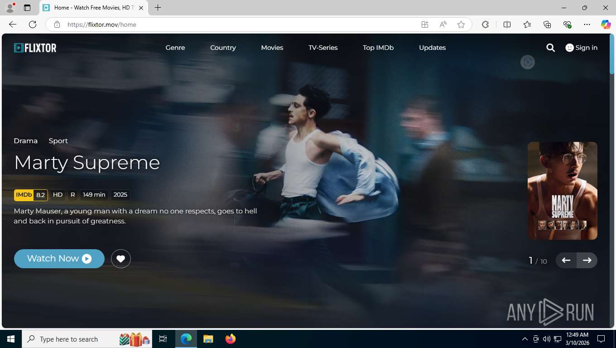Click the taskbar search box
Screen dimensions: 616x348
click(x=87, y=339)
